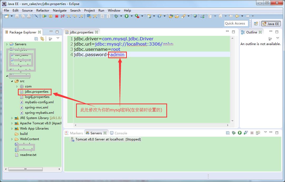The height and width of the screenshot is (182, 285).
Task: Expand the Servers tree node
Action: (x=7, y=44)
